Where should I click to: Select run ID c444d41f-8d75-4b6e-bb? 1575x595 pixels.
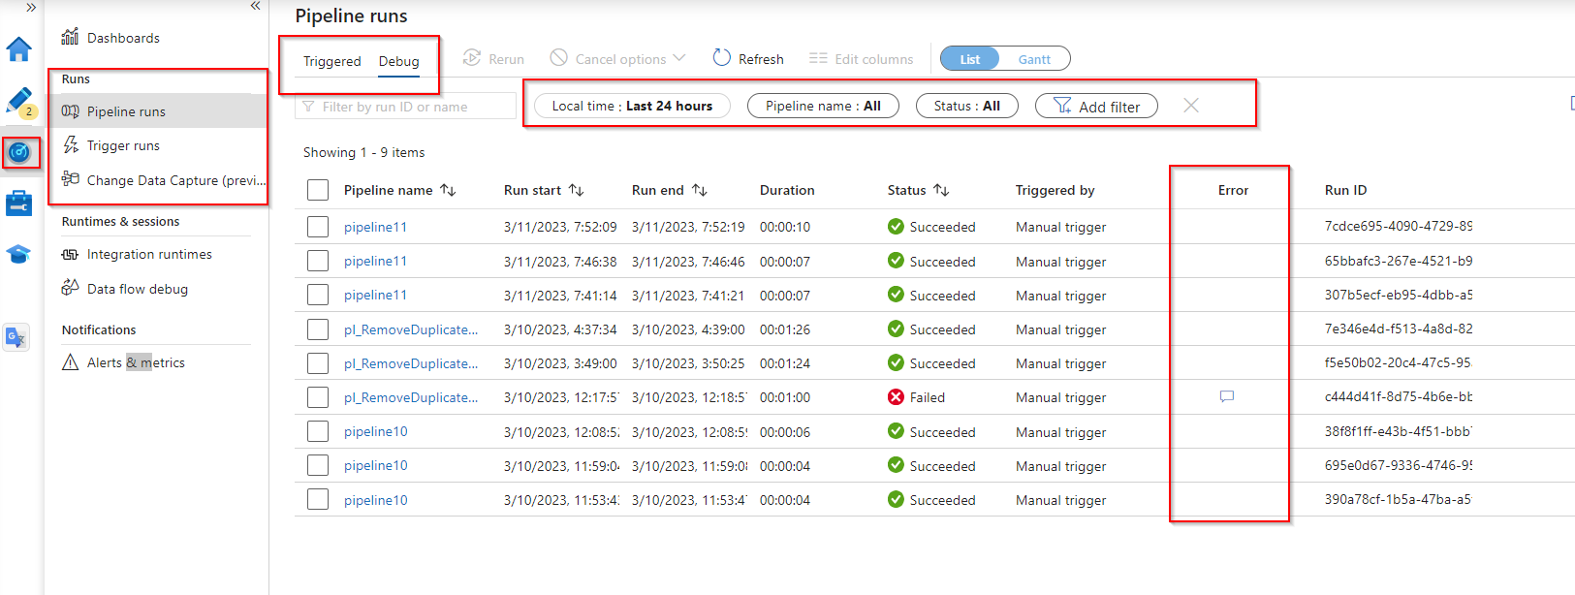pyautogui.click(x=1398, y=396)
